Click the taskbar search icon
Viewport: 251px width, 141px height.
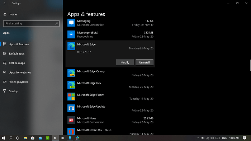tap(10, 138)
